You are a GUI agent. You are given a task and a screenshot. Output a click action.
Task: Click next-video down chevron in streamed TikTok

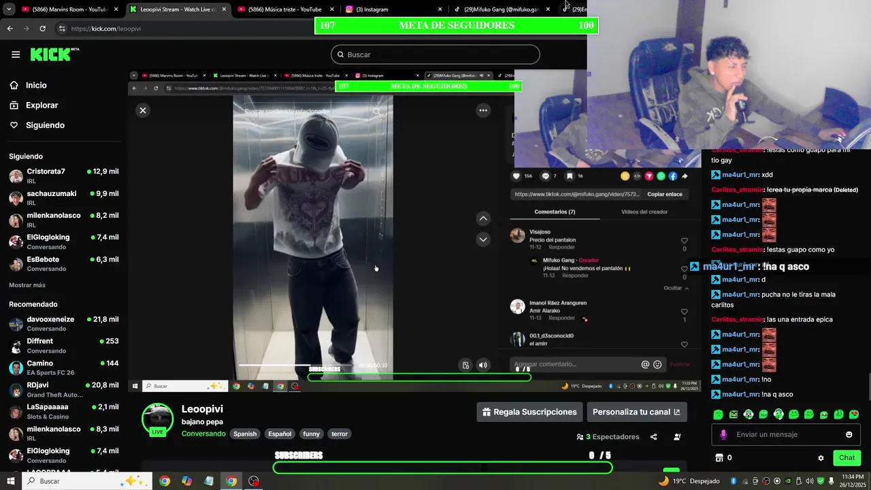click(x=483, y=240)
